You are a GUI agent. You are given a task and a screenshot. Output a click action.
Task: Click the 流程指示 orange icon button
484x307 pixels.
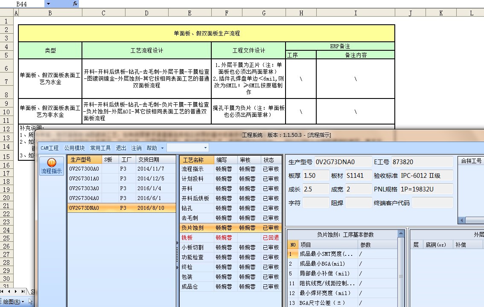pyautogui.click(x=52, y=166)
